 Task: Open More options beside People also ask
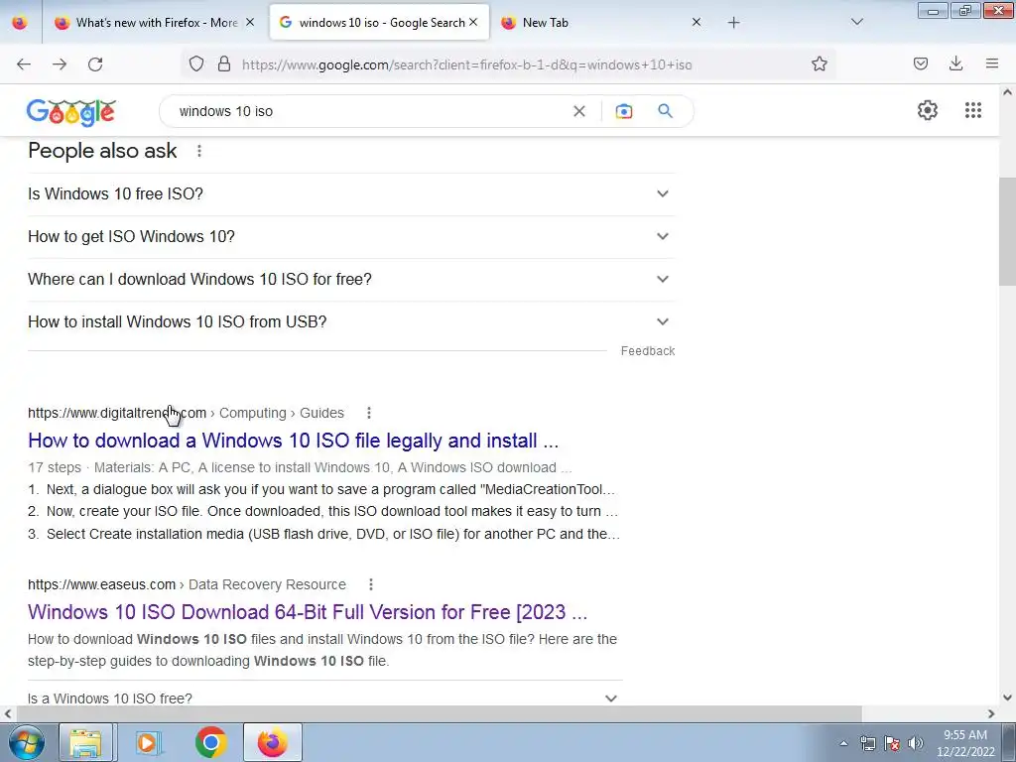coord(198,151)
